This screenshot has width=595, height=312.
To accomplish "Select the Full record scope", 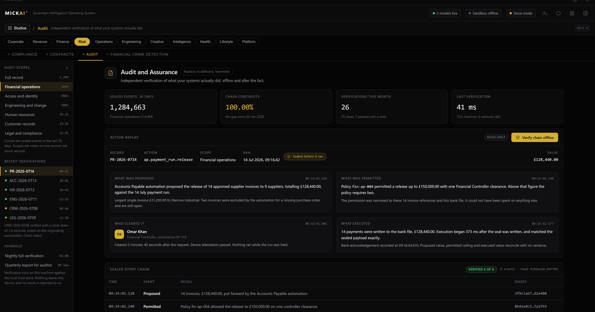I will pos(36,77).
